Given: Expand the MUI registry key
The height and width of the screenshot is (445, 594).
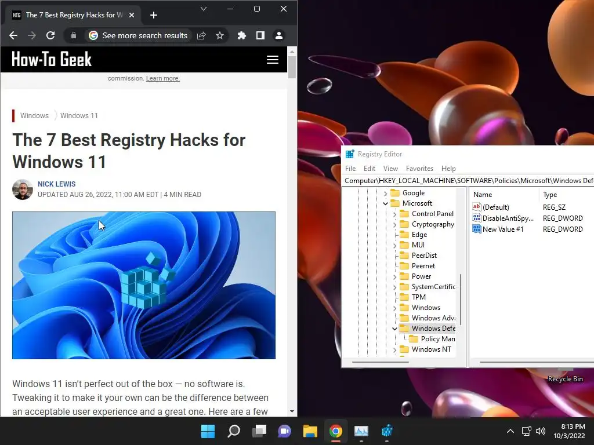Looking at the screenshot, I should point(394,246).
